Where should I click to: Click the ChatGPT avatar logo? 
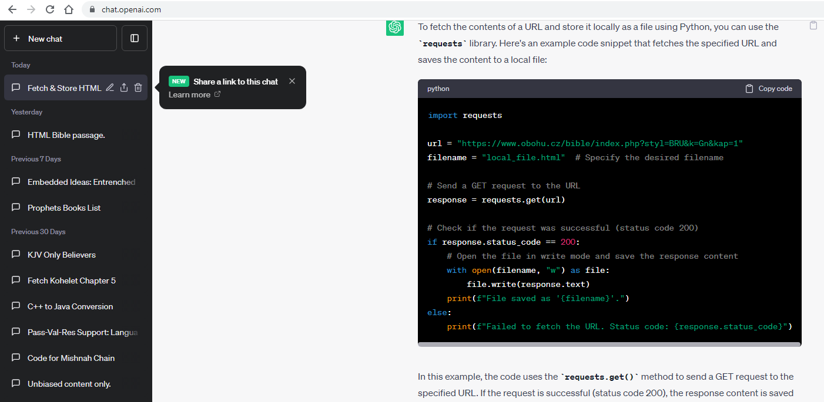tap(395, 27)
